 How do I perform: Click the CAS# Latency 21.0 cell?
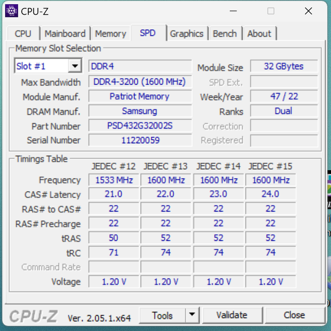(114, 194)
